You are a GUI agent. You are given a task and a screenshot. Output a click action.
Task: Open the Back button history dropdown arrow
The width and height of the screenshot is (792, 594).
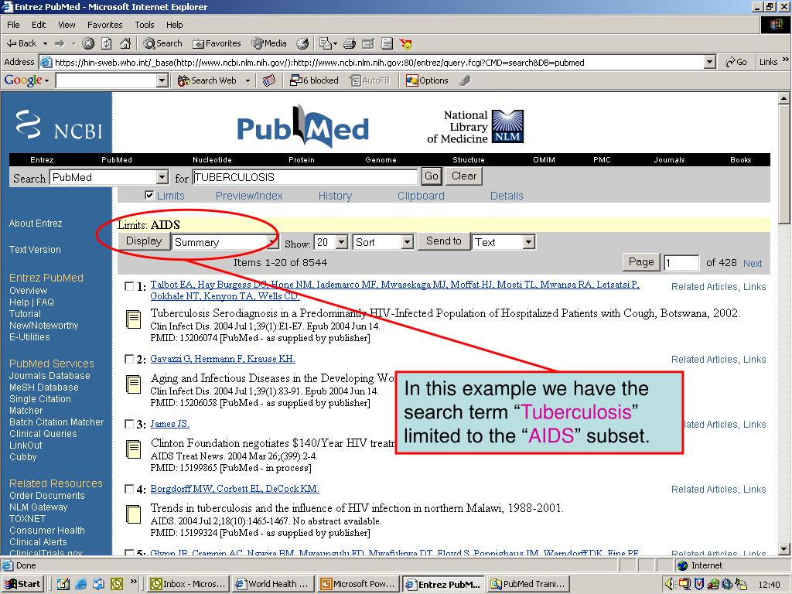[45, 43]
